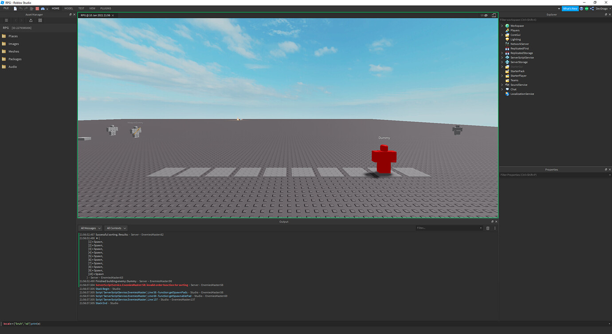Open the PLUGINS ribbon tab
This screenshot has height=334, width=612.
coord(105,8)
